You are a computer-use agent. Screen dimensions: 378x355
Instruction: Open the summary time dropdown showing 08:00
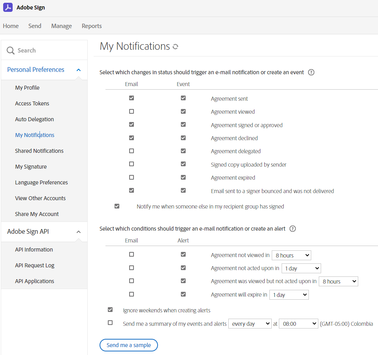[x=298, y=323]
